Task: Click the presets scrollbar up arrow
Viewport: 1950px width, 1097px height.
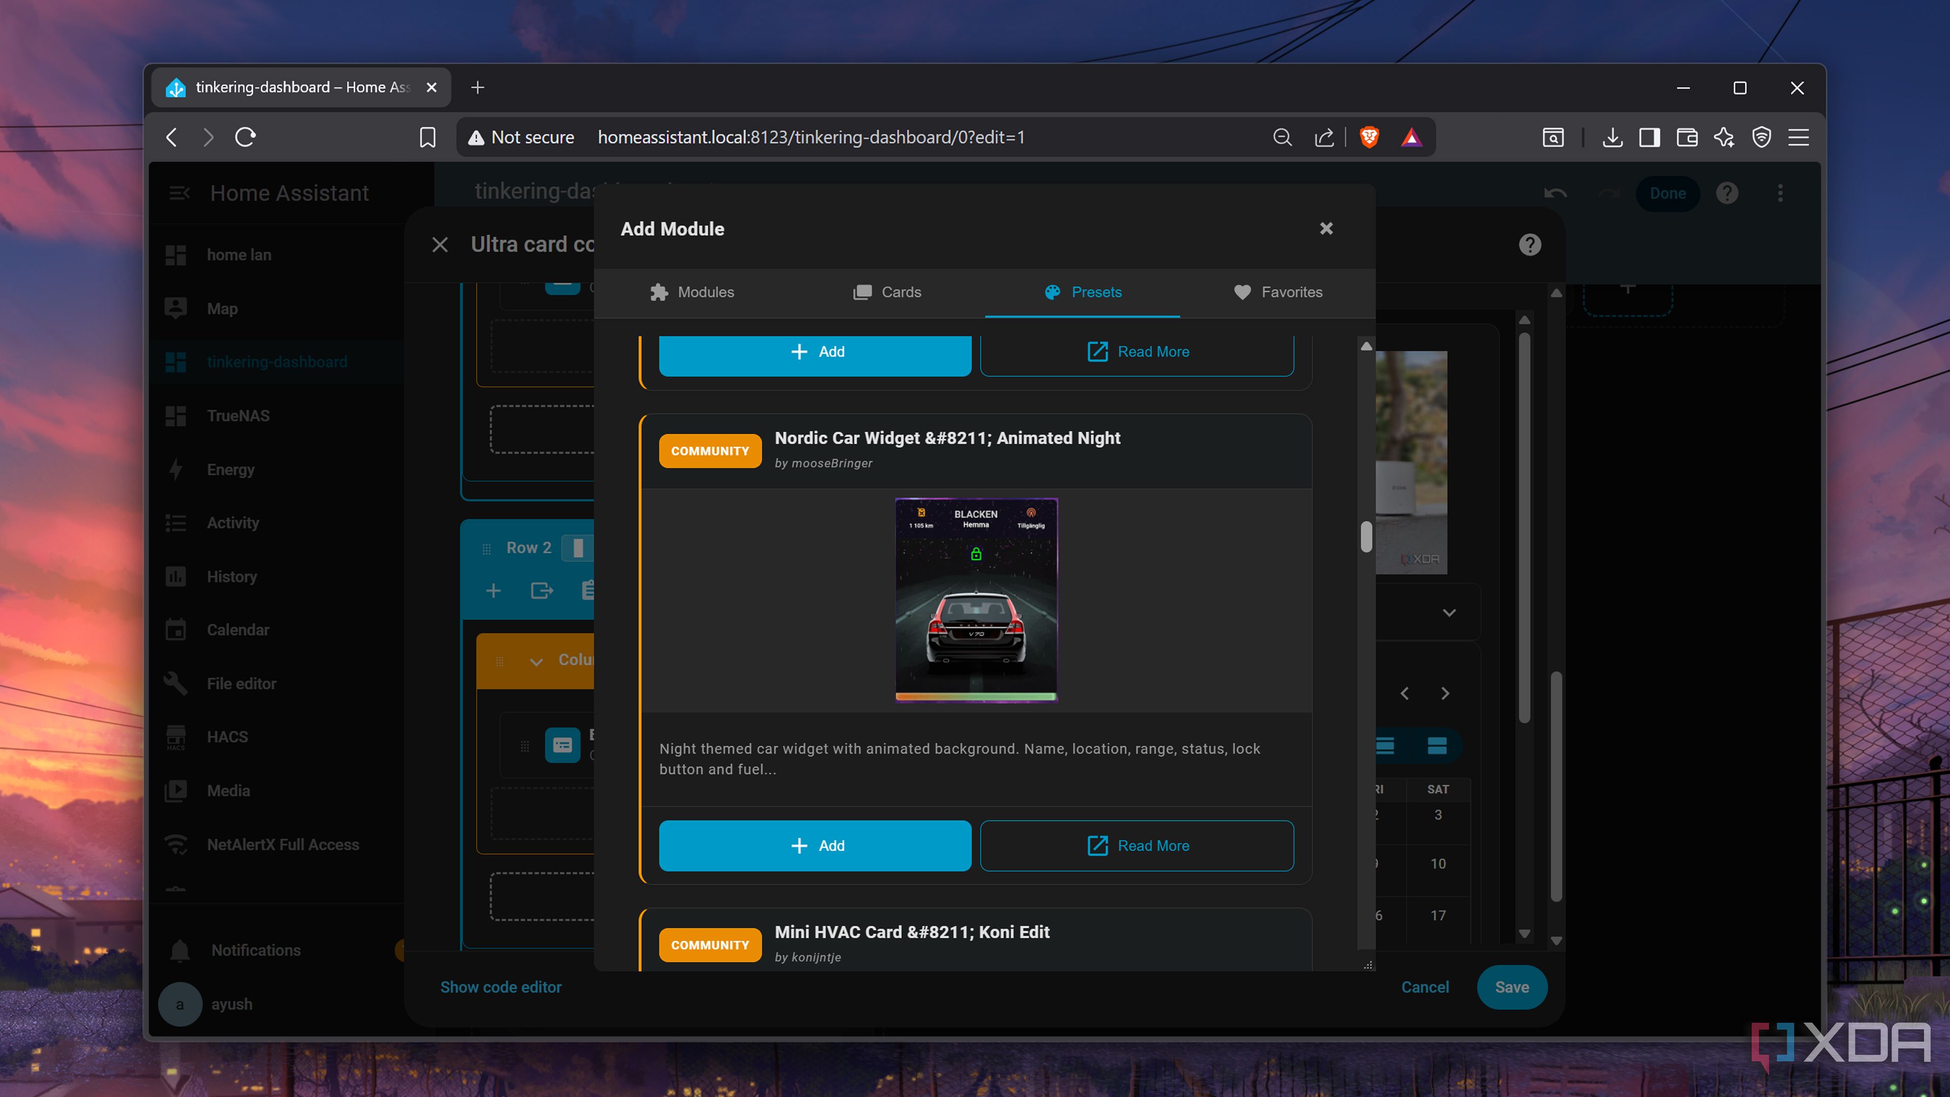Action: point(1367,346)
